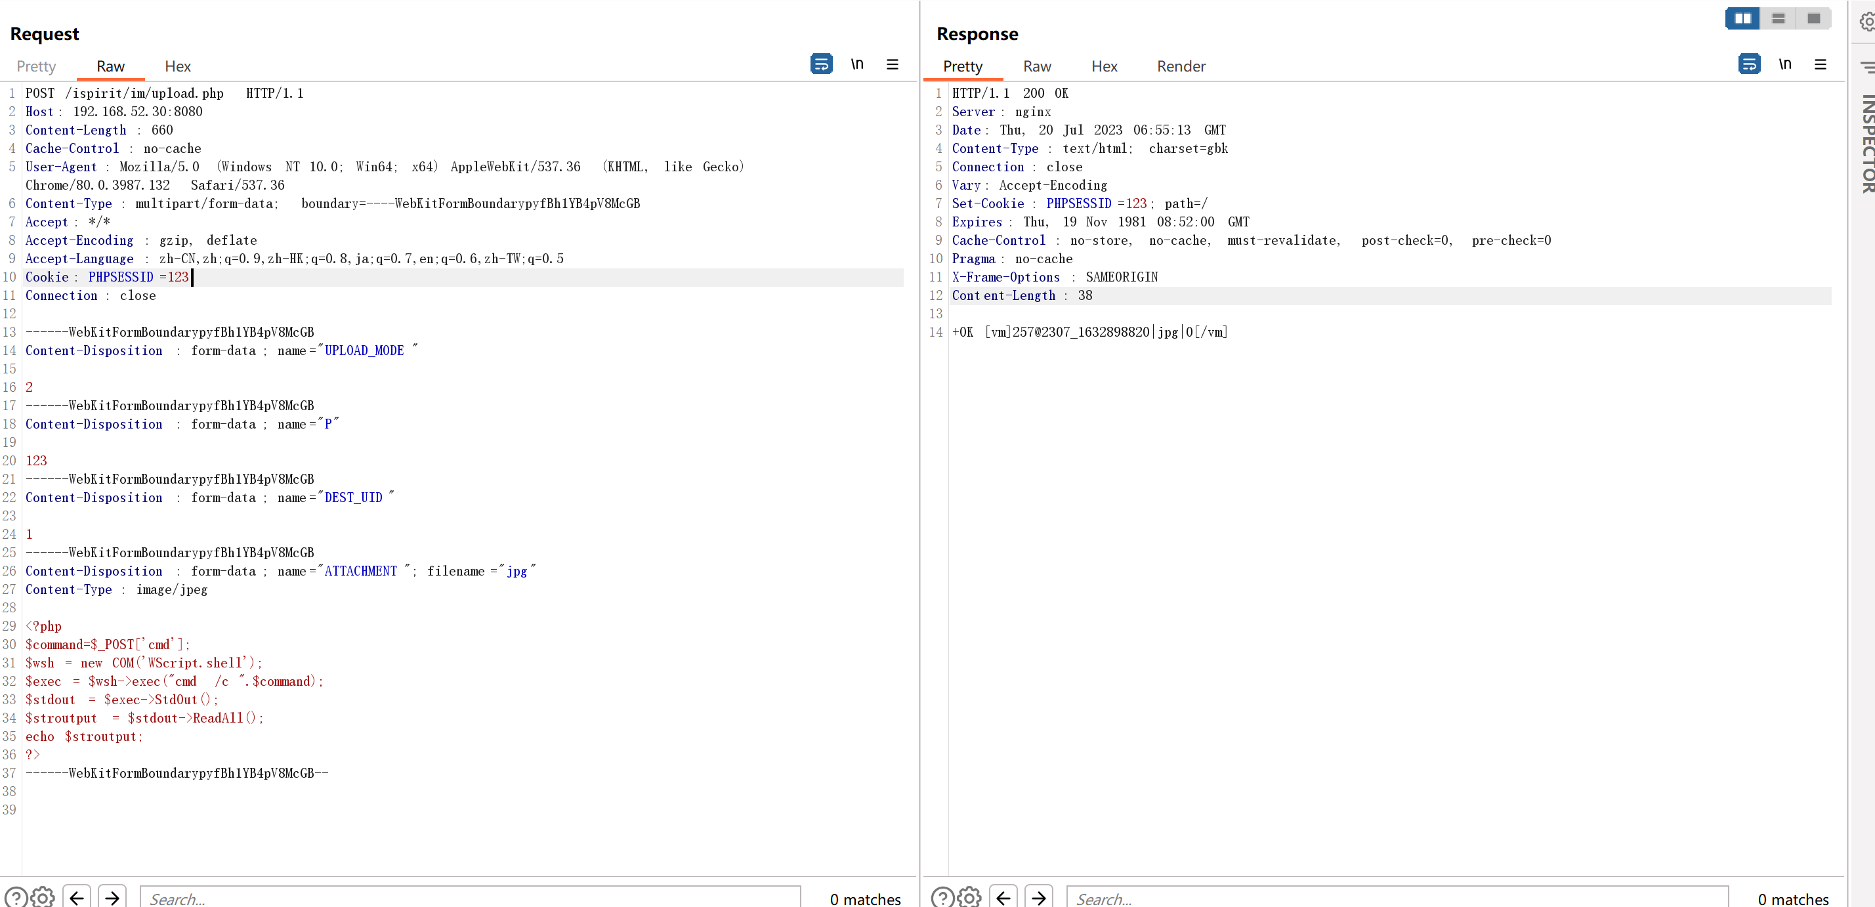The width and height of the screenshot is (1875, 907).
Task: Click response body +OK [vm] line
Action: click(1089, 332)
